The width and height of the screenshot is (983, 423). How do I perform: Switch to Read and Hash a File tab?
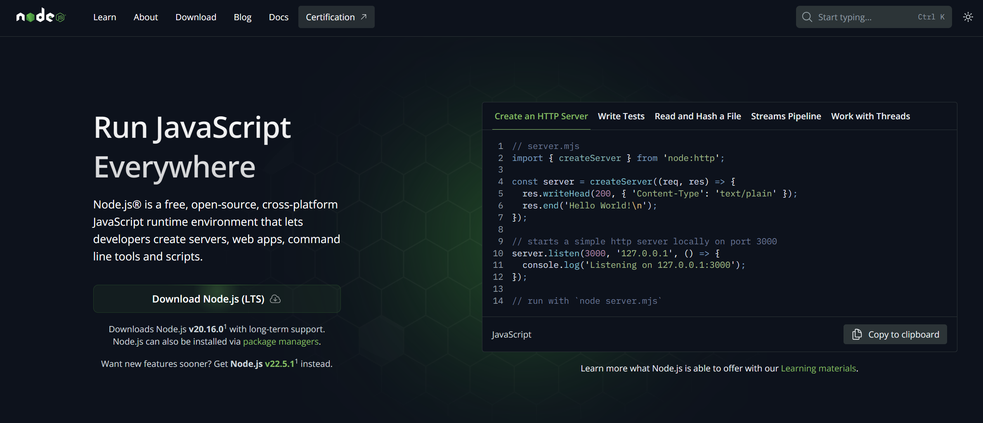(698, 116)
